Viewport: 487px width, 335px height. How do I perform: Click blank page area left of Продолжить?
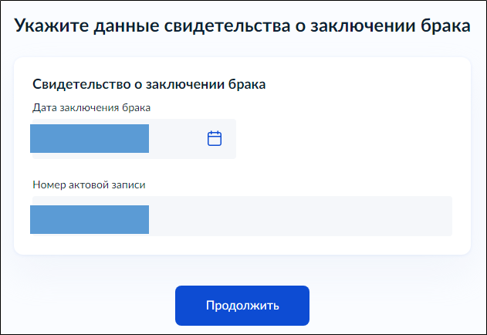pyautogui.click(x=85, y=306)
